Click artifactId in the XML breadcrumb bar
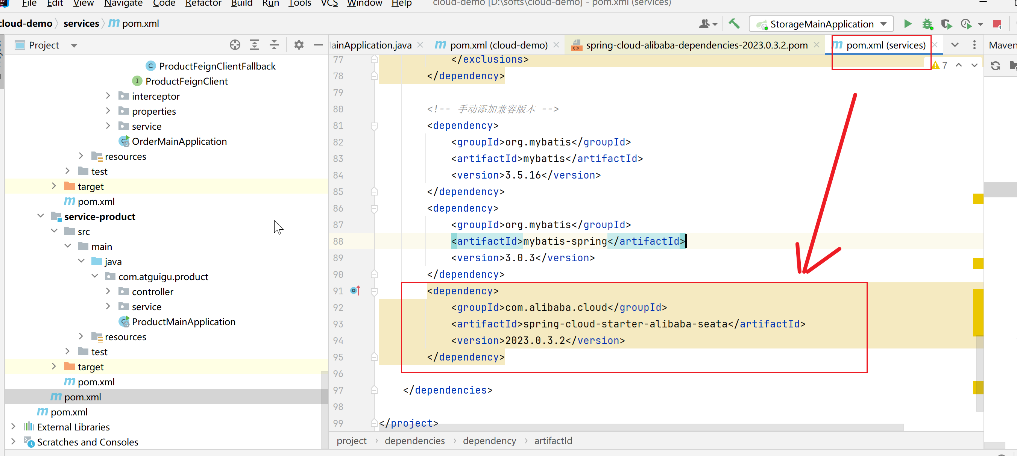This screenshot has width=1017, height=456. click(553, 441)
